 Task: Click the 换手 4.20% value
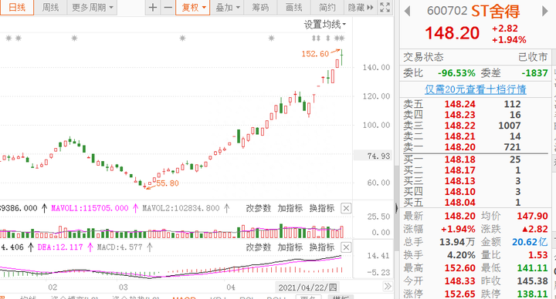[460, 255]
